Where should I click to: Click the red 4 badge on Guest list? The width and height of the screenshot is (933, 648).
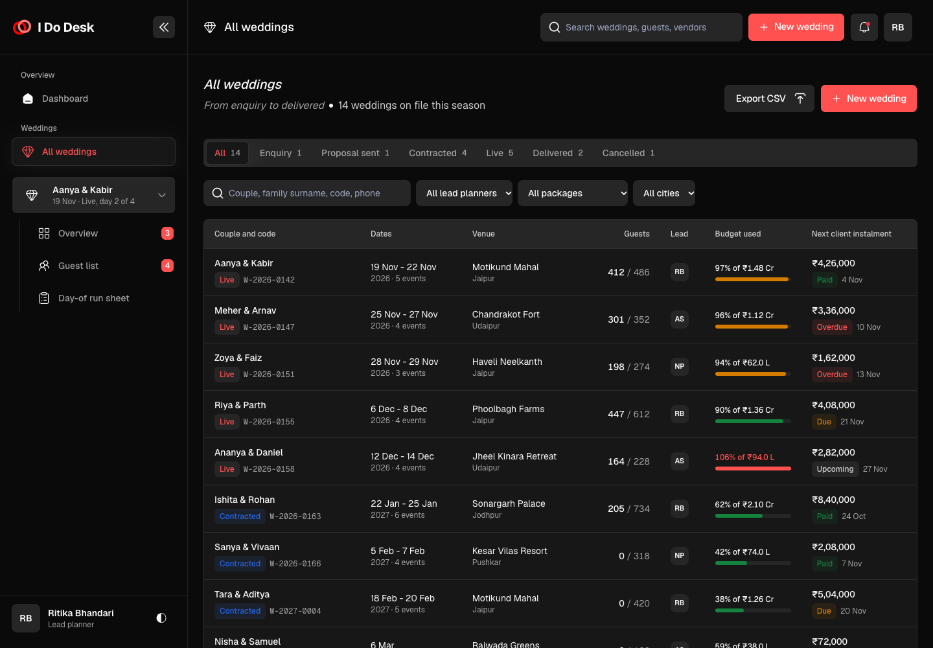pos(167,266)
